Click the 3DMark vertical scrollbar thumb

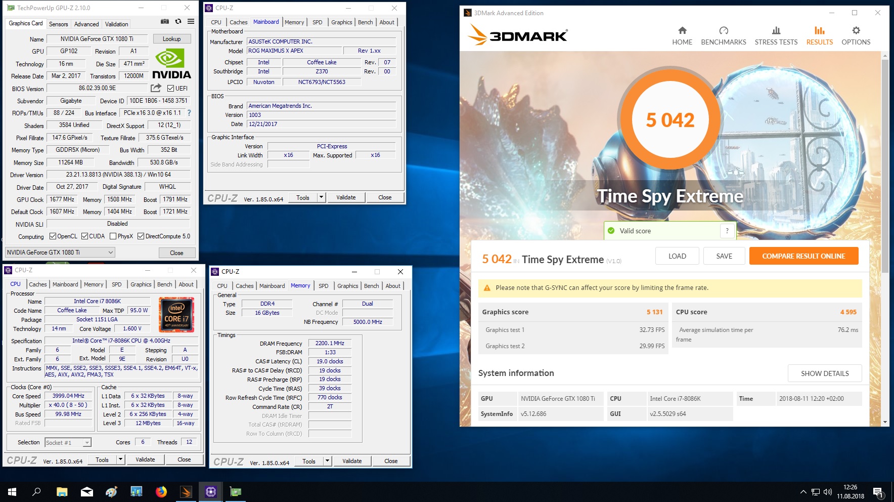[x=885, y=166]
